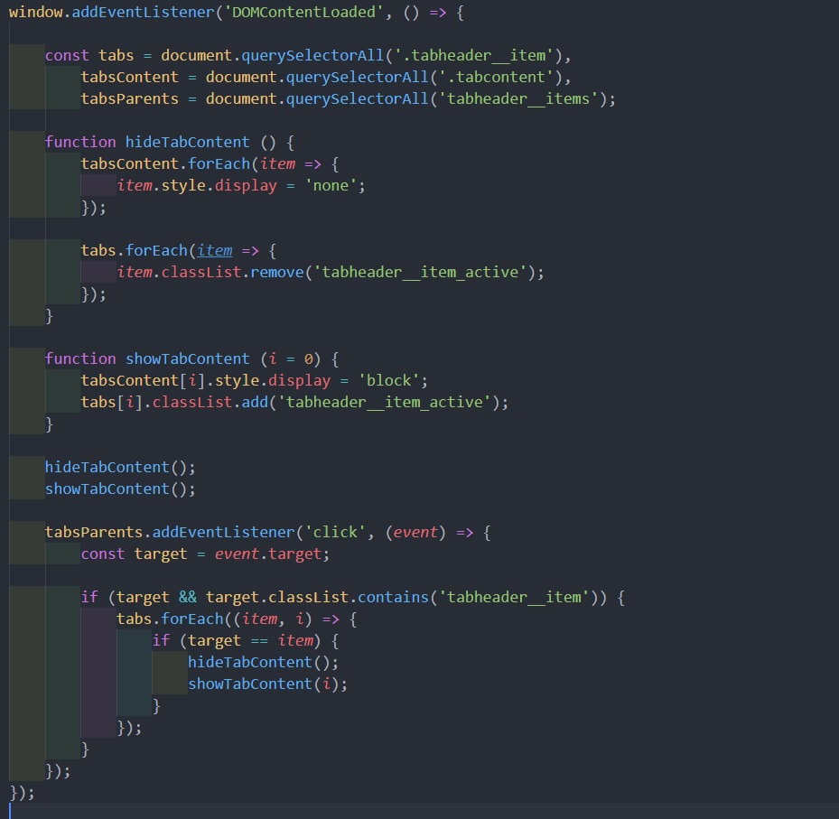
Task: Click 'tabheader__item_active' inside the remove call
Action: pyautogui.click(x=420, y=273)
